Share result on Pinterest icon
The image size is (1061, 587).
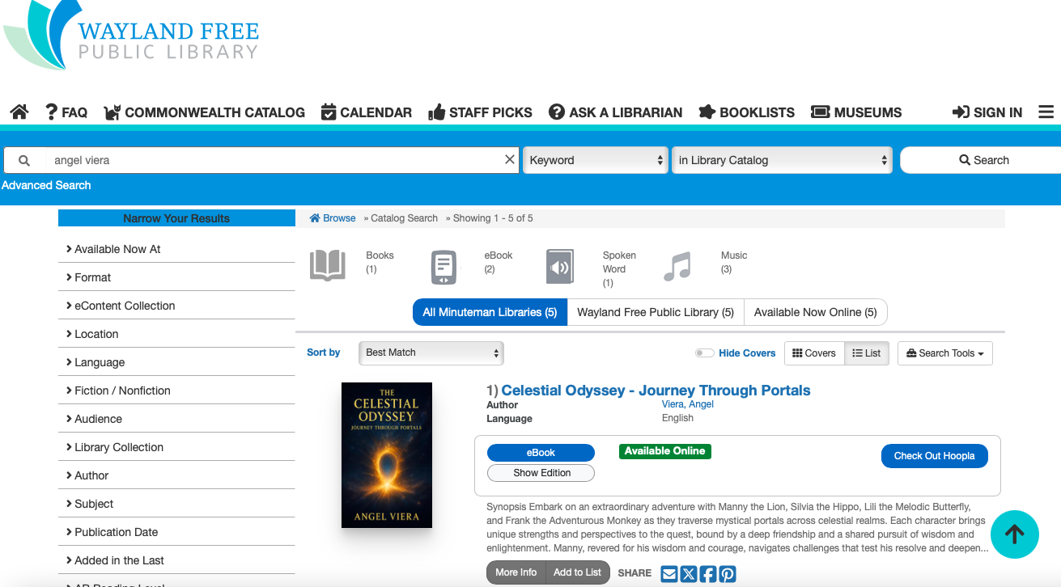[728, 574]
